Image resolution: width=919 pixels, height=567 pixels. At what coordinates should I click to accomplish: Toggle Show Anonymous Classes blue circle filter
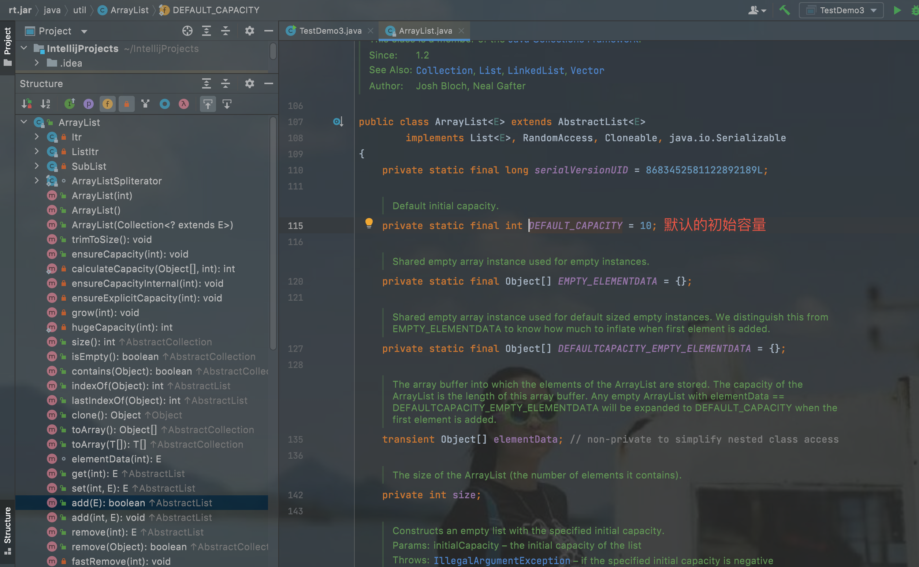click(165, 104)
